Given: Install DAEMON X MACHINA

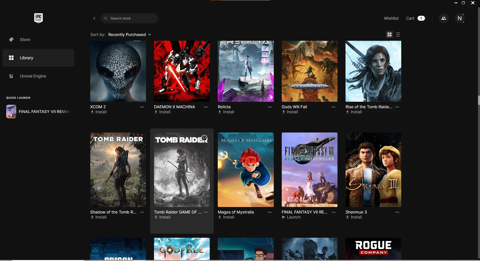Looking at the screenshot, I should click(x=162, y=112).
